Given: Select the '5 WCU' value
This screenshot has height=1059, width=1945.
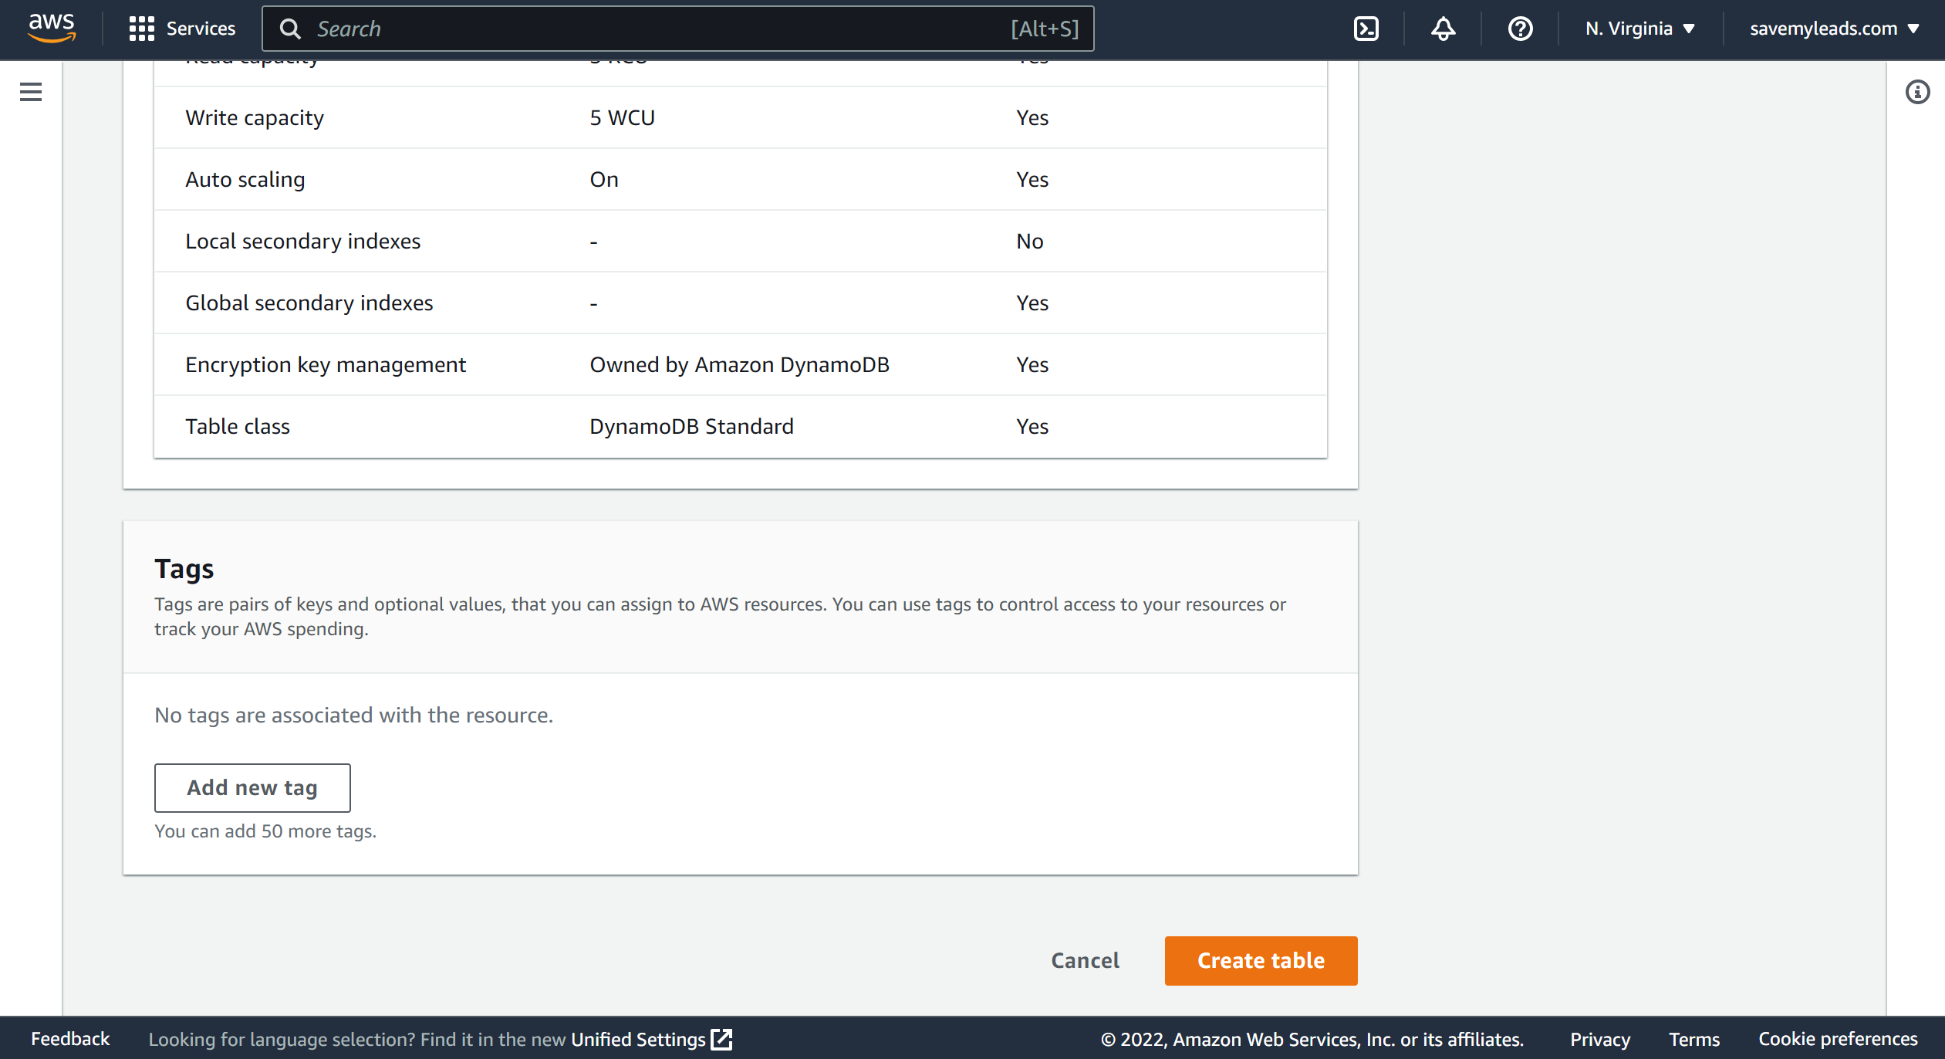Looking at the screenshot, I should [x=622, y=117].
